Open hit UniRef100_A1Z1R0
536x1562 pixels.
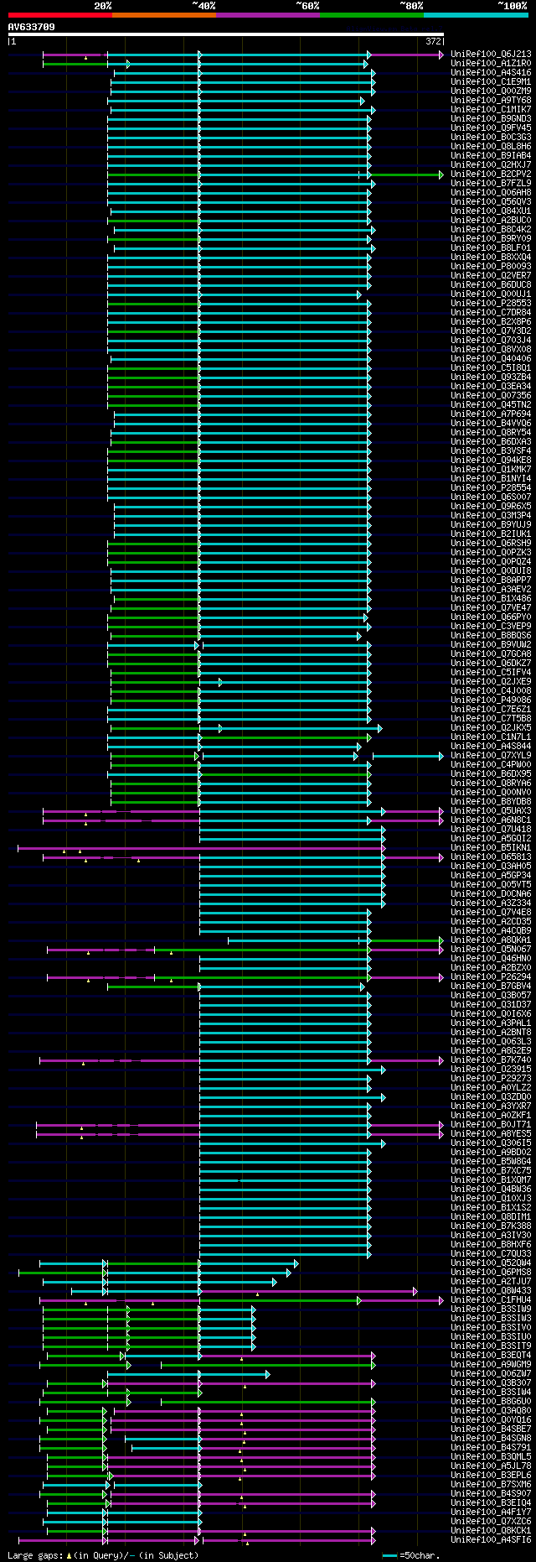(x=491, y=64)
